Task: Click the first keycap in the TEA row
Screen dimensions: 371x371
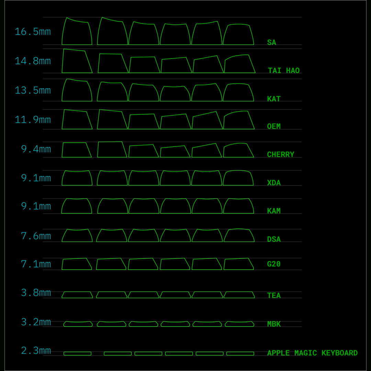Action: pyautogui.click(x=77, y=295)
